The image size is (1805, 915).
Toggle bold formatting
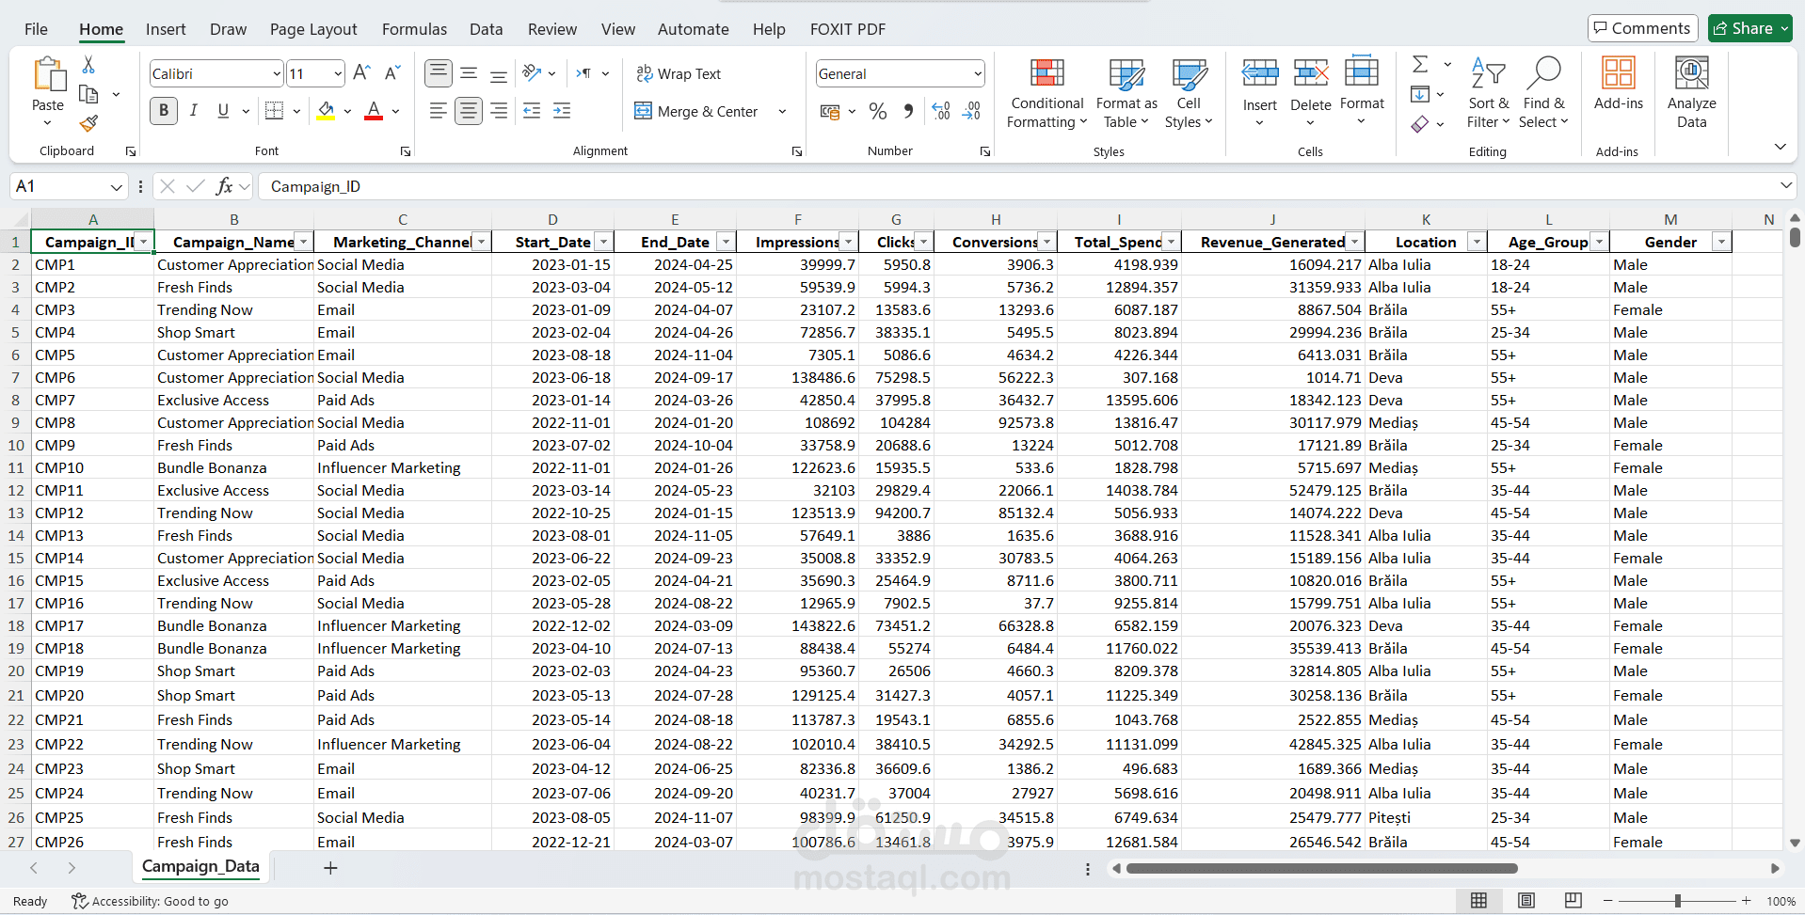164,111
